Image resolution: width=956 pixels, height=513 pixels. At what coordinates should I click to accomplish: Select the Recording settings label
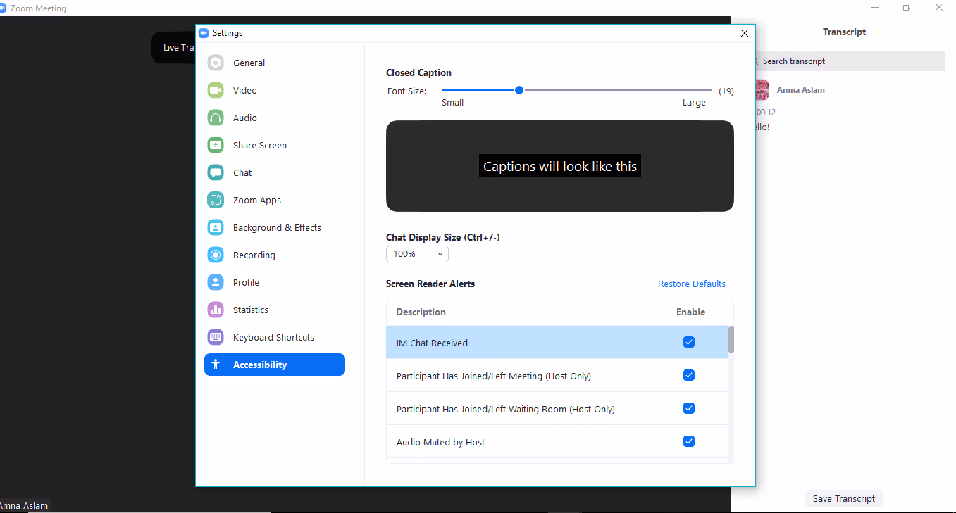pyautogui.click(x=254, y=255)
